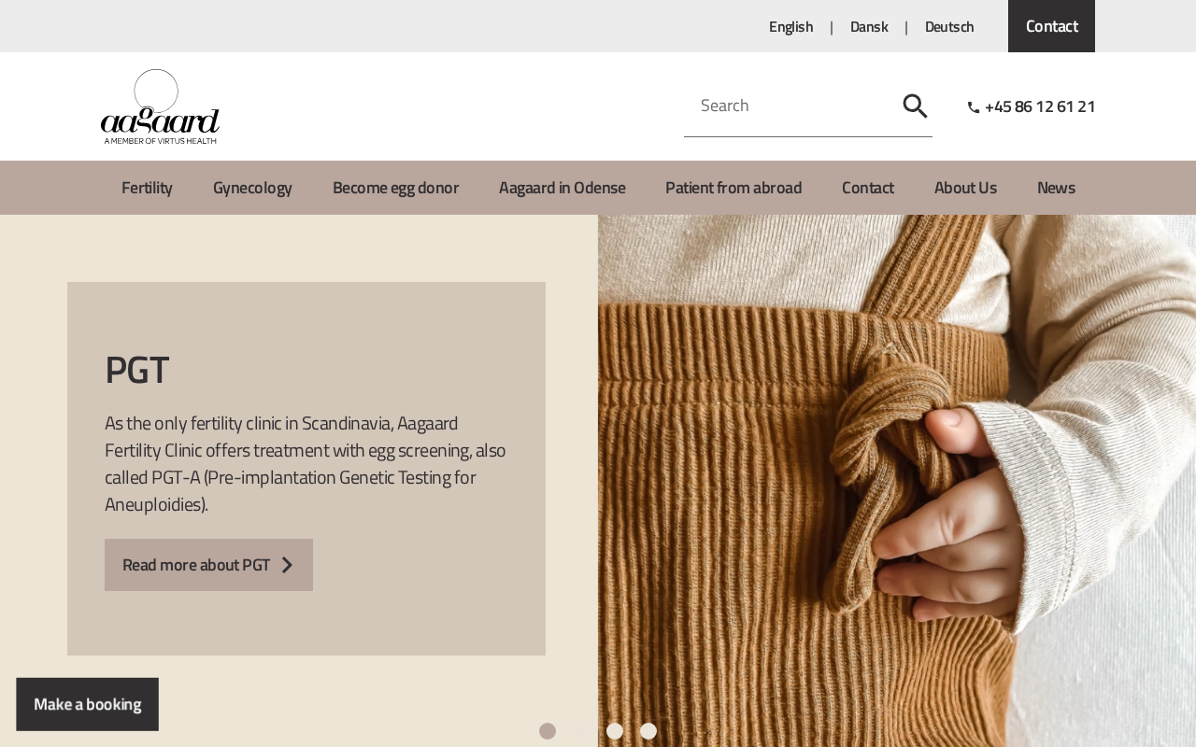Click the phone handset icon
Screen dimensions: 1196x747
(974, 107)
